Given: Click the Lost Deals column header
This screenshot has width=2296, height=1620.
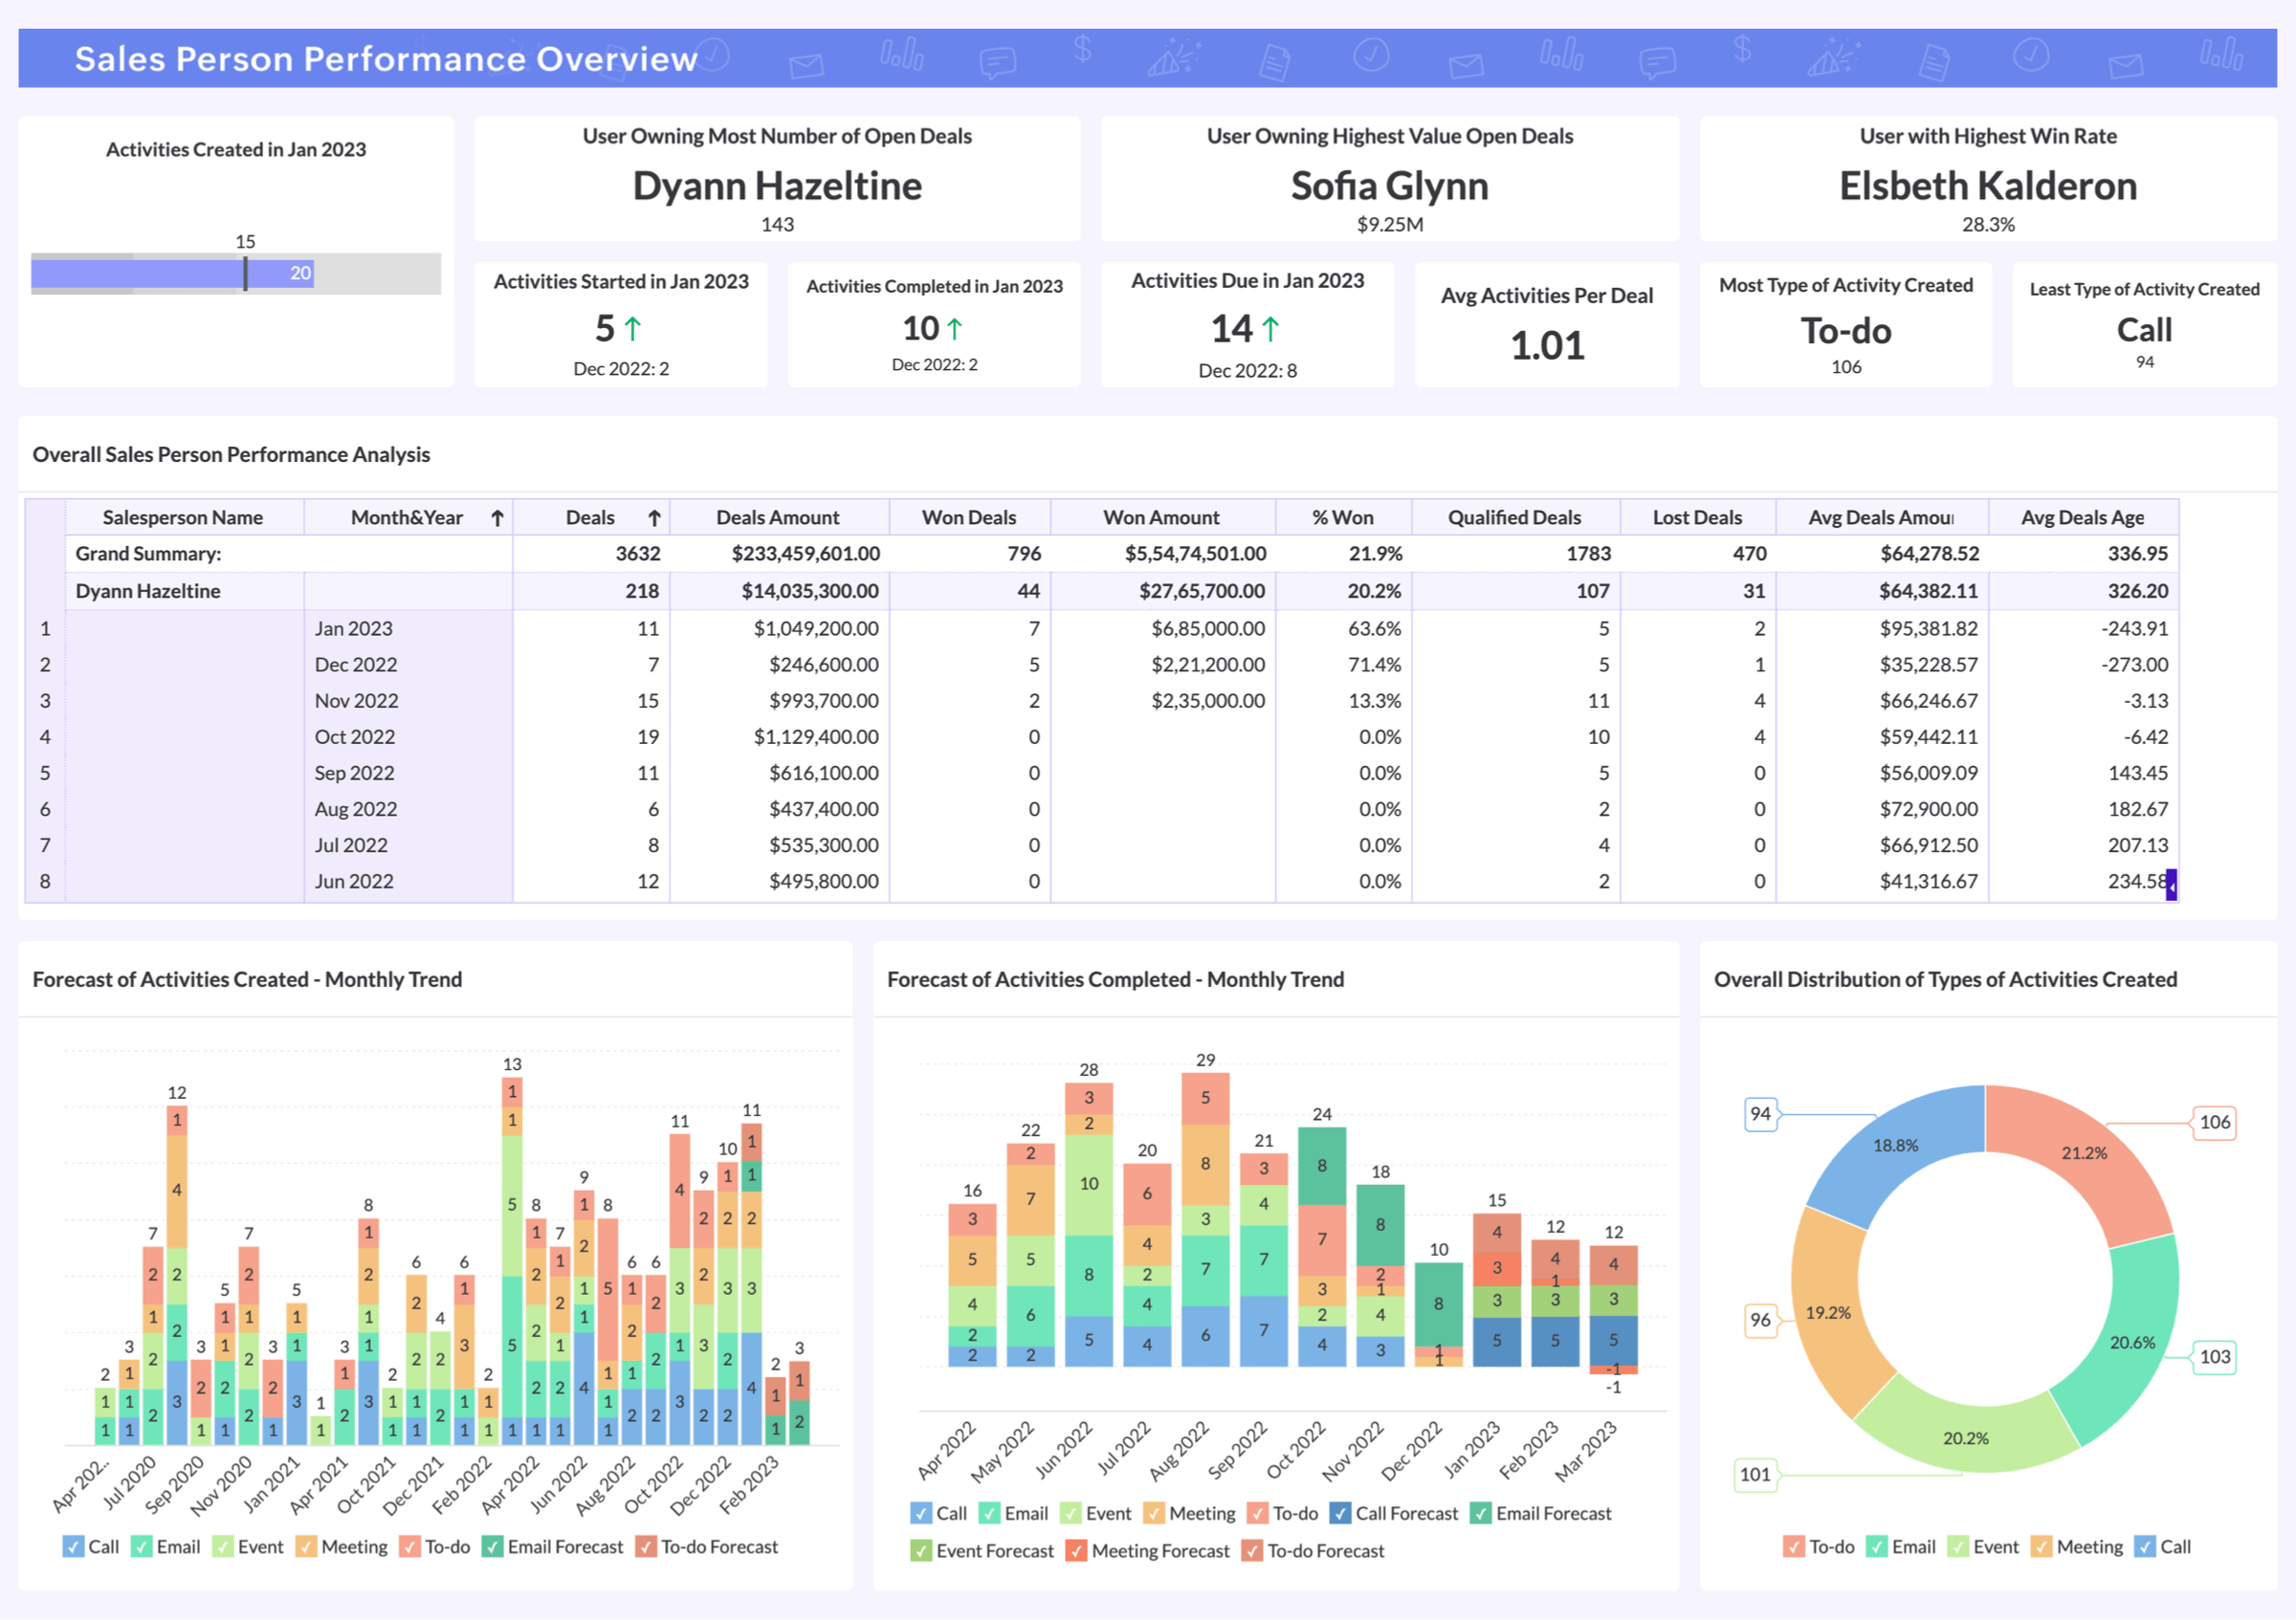Looking at the screenshot, I should (x=1697, y=517).
